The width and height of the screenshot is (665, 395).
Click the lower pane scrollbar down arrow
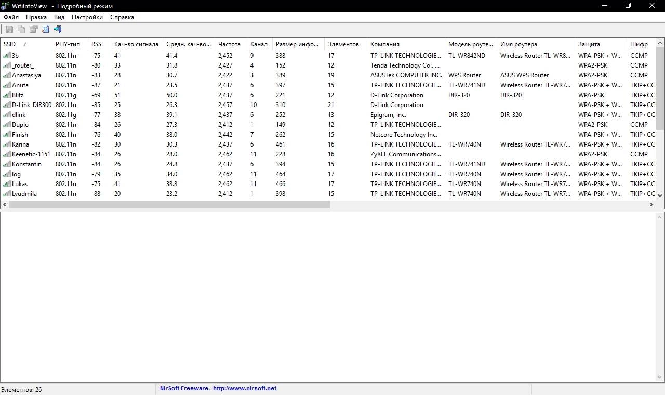click(x=660, y=377)
